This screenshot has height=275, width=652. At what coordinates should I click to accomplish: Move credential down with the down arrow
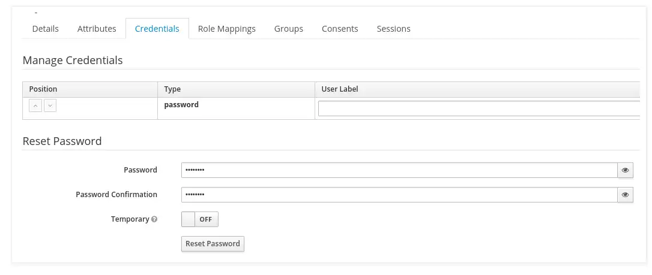point(50,106)
